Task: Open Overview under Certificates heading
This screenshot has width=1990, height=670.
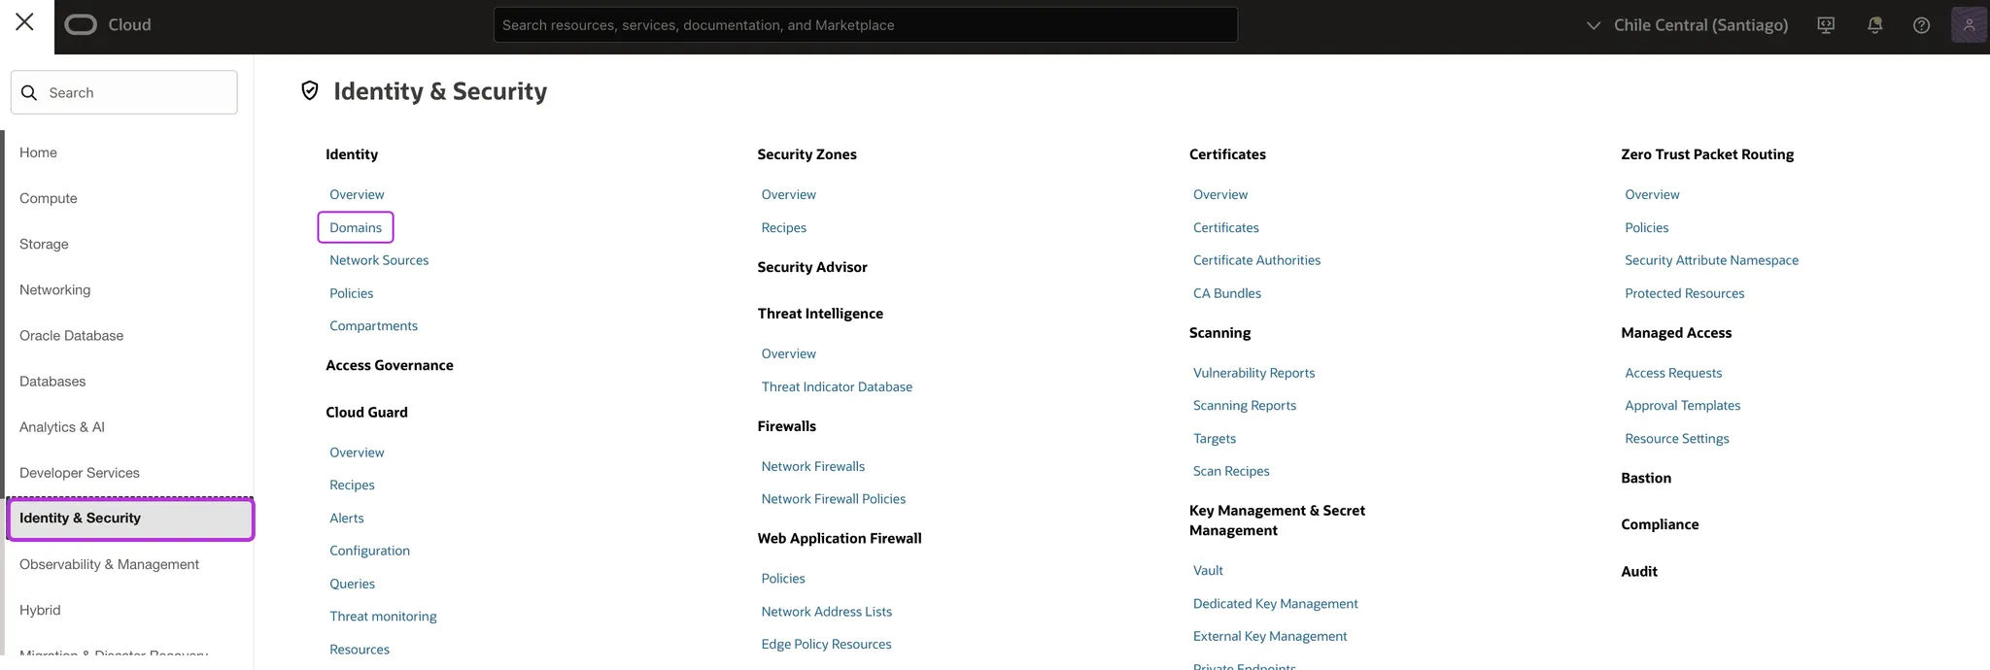Action: point(1220,194)
